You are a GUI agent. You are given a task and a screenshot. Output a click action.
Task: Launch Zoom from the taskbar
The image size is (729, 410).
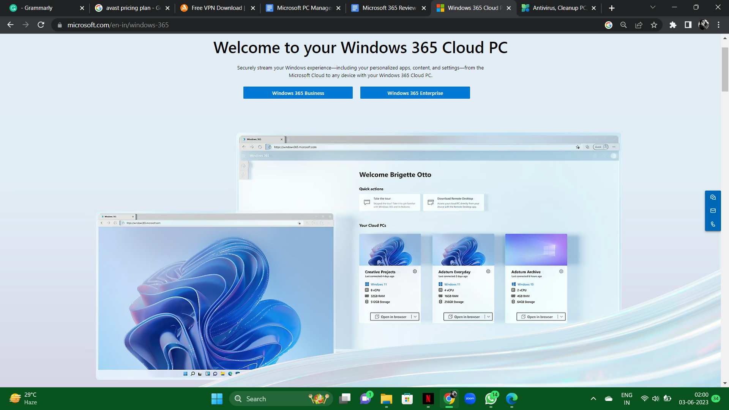pos(470,399)
